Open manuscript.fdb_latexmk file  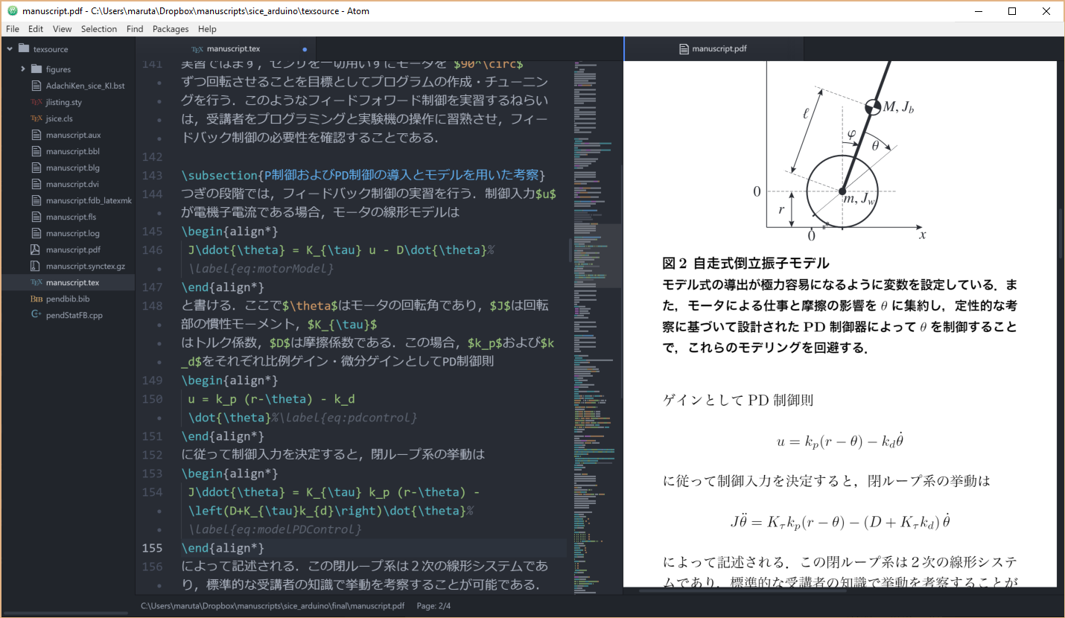coord(89,200)
